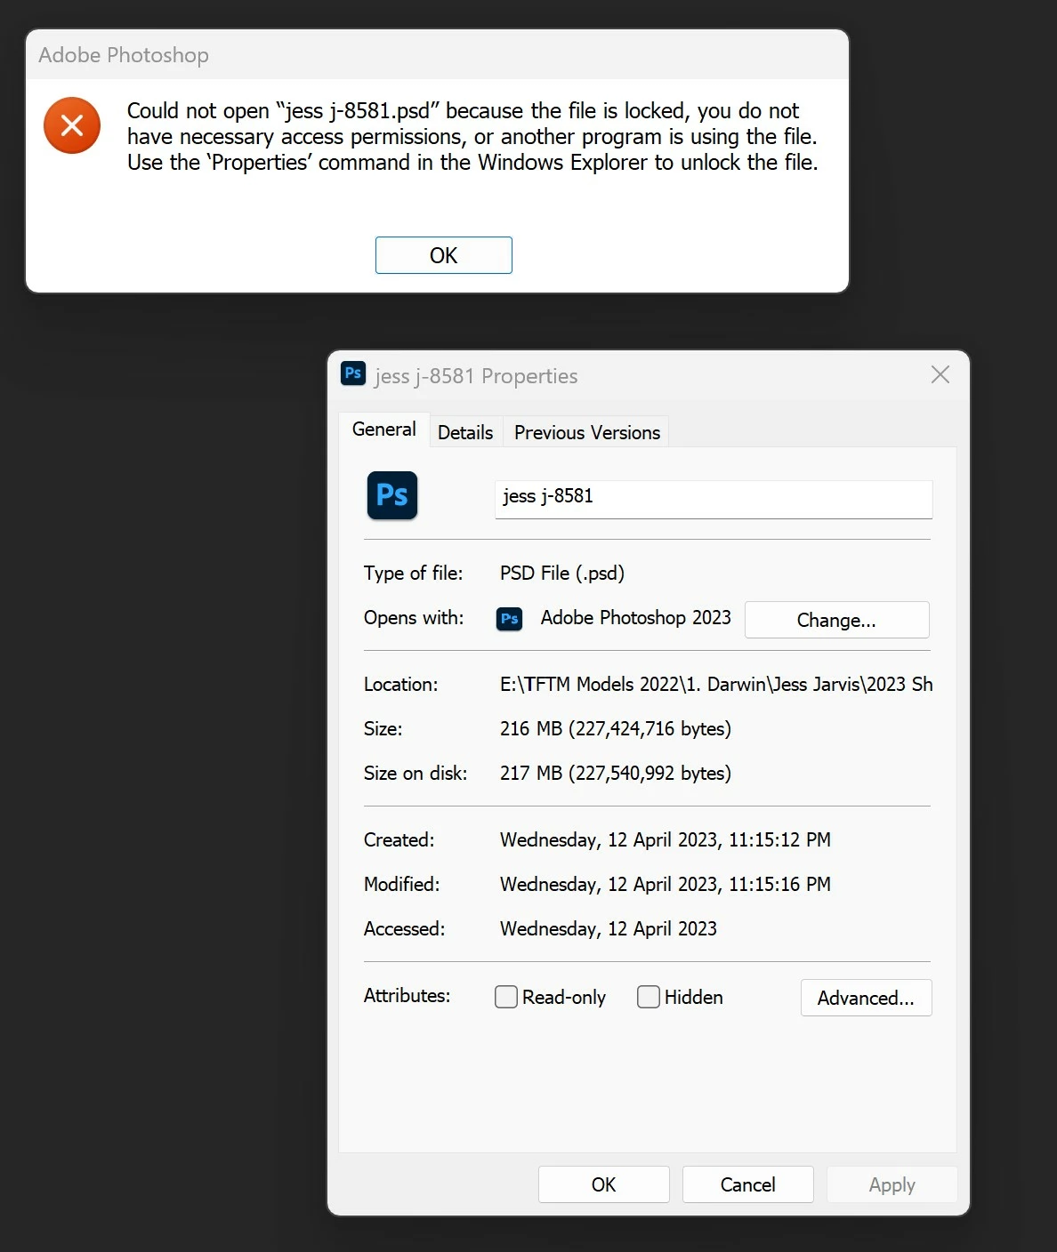Click the error message about locked file
Image resolution: width=1057 pixels, height=1252 pixels.
click(472, 136)
